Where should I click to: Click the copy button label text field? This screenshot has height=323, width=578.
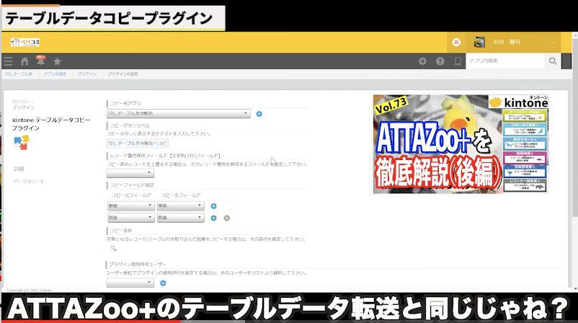138,143
